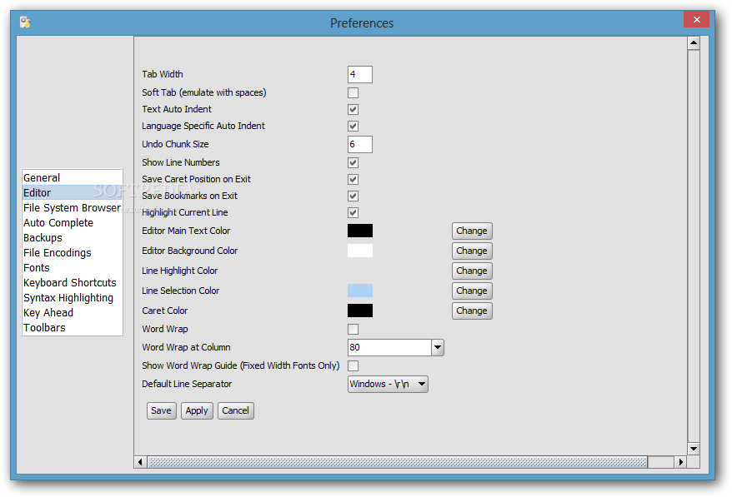
Task: Focus the Tab Width input field
Action: (x=360, y=75)
